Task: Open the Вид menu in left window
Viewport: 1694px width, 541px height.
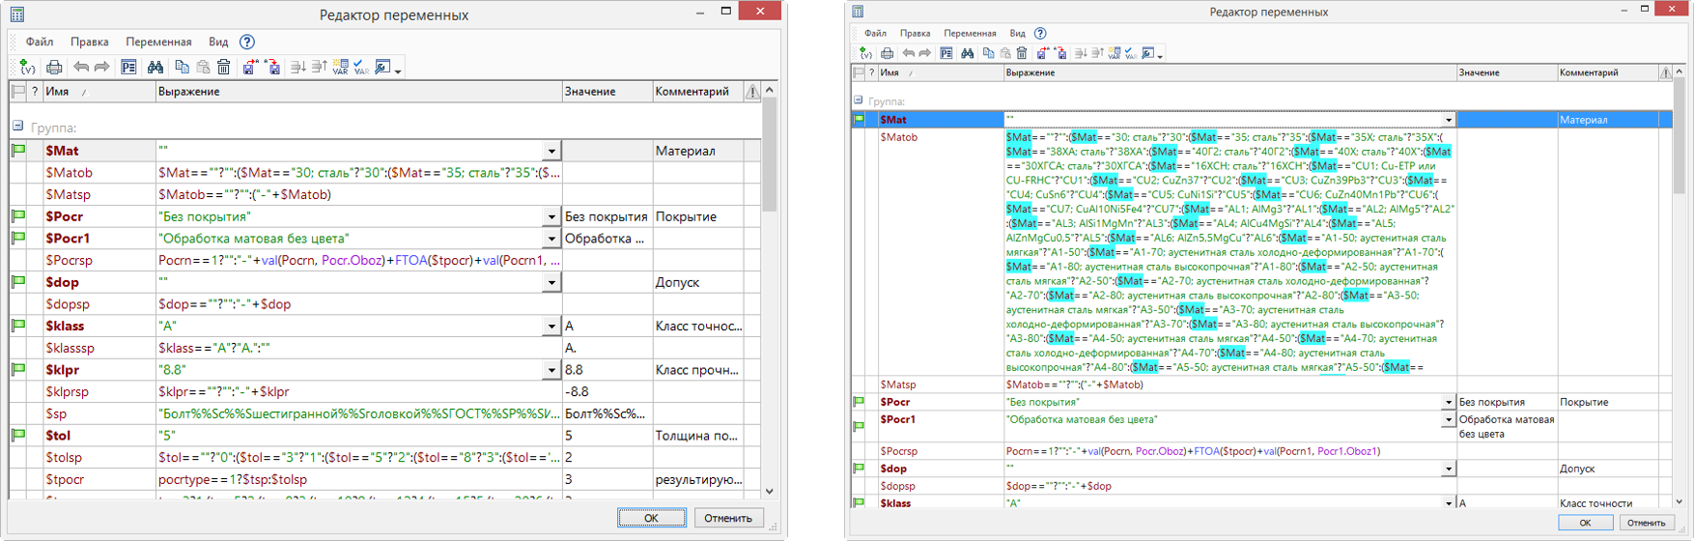Action: click(218, 42)
